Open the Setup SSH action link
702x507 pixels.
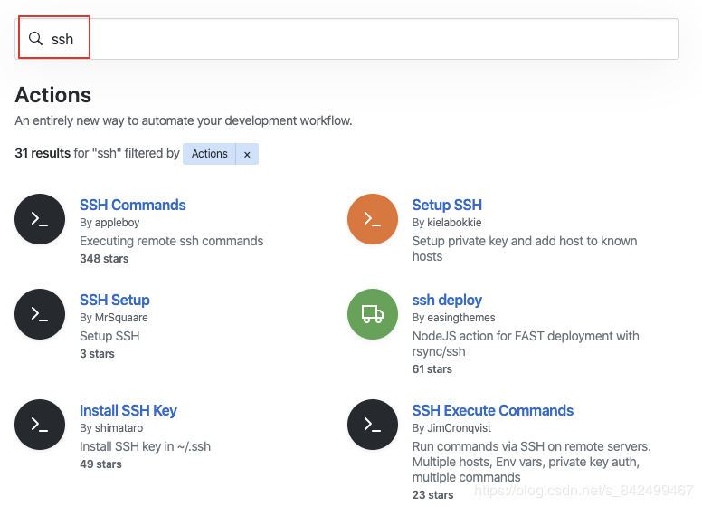coord(447,205)
